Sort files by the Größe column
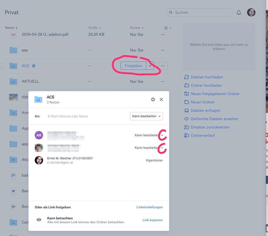The image size is (268, 236). coord(95,28)
